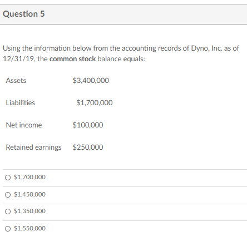Screen dimensions: 247x241
Task: Click the Retained earnings label
Action: tap(33, 147)
